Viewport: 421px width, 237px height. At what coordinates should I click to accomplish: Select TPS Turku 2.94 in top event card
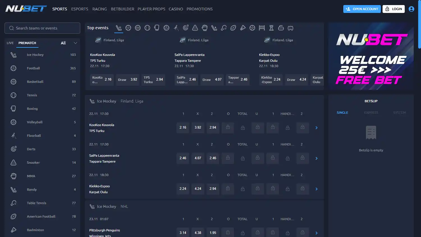click(x=153, y=80)
